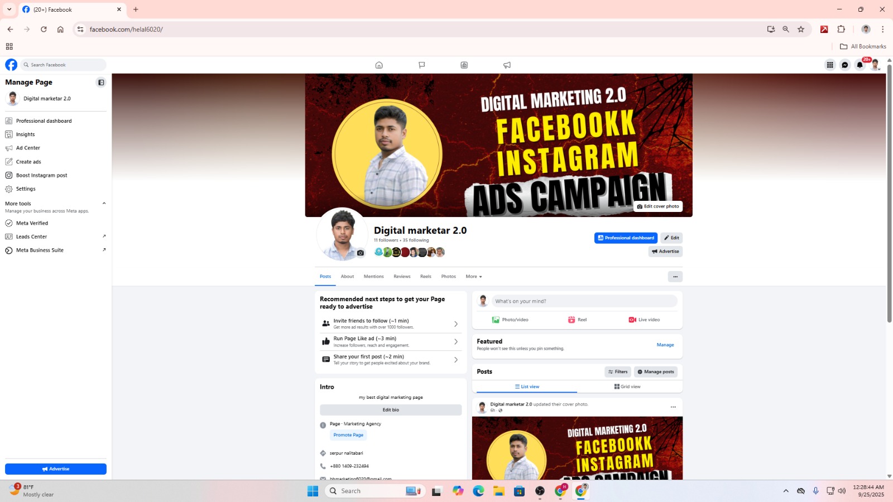Image resolution: width=893 pixels, height=502 pixels.
Task: Select List view for posts
Action: click(527, 387)
